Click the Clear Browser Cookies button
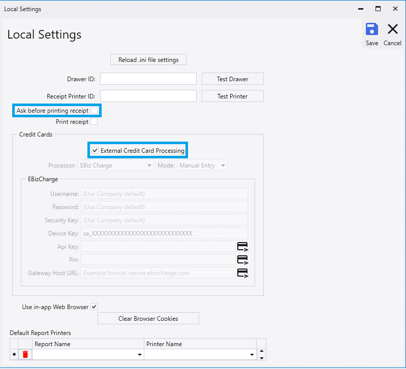 pos(148,319)
